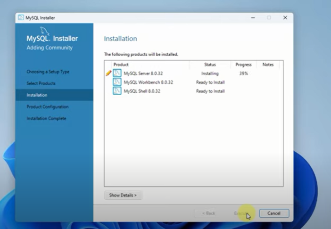The image size is (331, 229).
Task: Click the Adding Community subtitle
Action: point(50,48)
